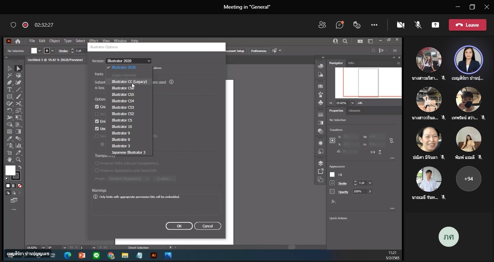
Task: Choose Japanese Illustrator 3 version
Action: (x=128, y=152)
